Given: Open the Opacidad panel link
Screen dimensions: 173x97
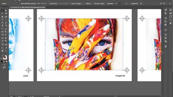Looking at the screenshot, I should click(110, 4).
